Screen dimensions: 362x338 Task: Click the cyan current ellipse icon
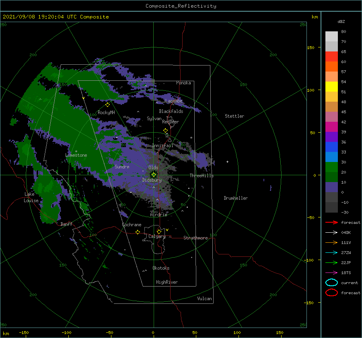click(331, 283)
